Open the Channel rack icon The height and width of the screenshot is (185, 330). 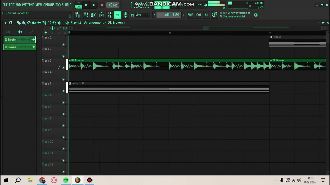pos(86,15)
